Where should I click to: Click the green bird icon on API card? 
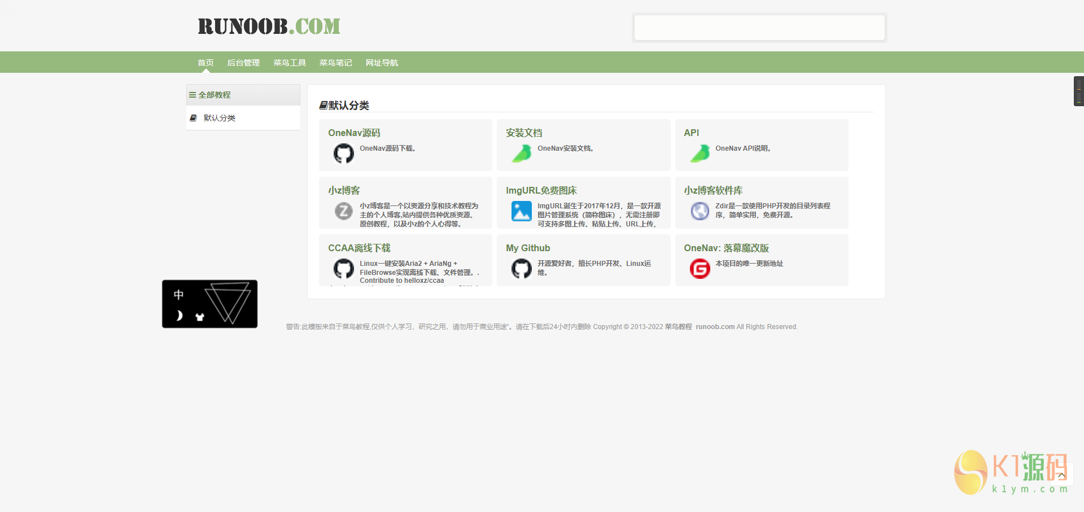[x=700, y=153]
